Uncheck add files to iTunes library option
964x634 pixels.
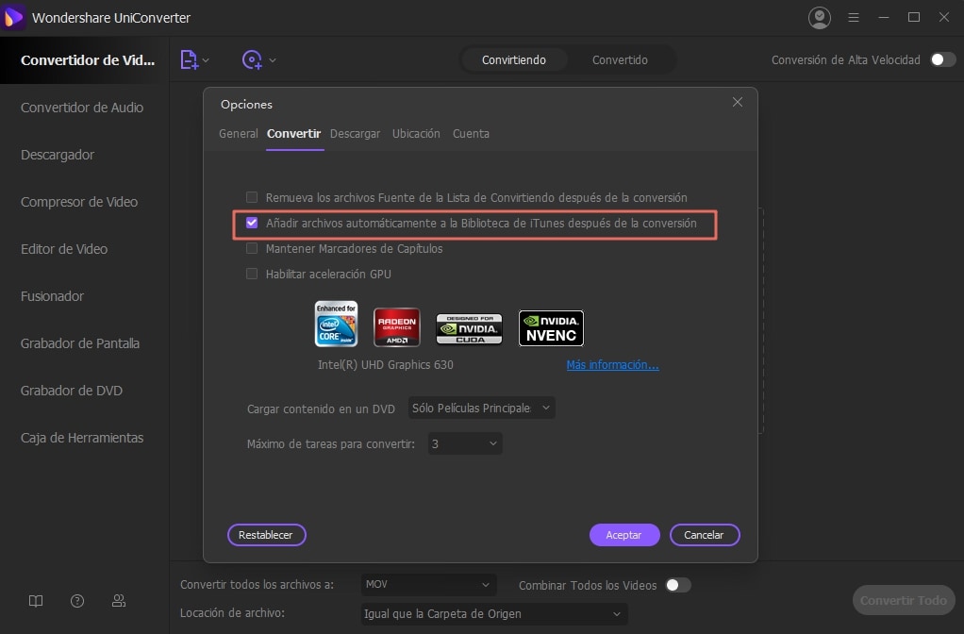pyautogui.click(x=252, y=223)
